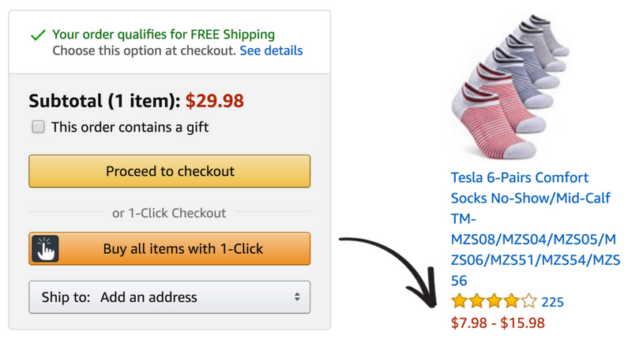Click 'Buy all items with 1-Click' button
632x339 pixels.
[182, 249]
